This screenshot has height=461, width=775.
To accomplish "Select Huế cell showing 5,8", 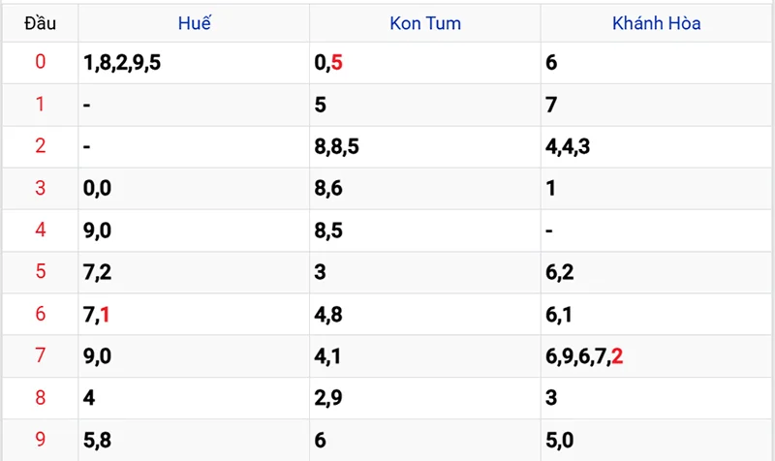I will coord(97,439).
